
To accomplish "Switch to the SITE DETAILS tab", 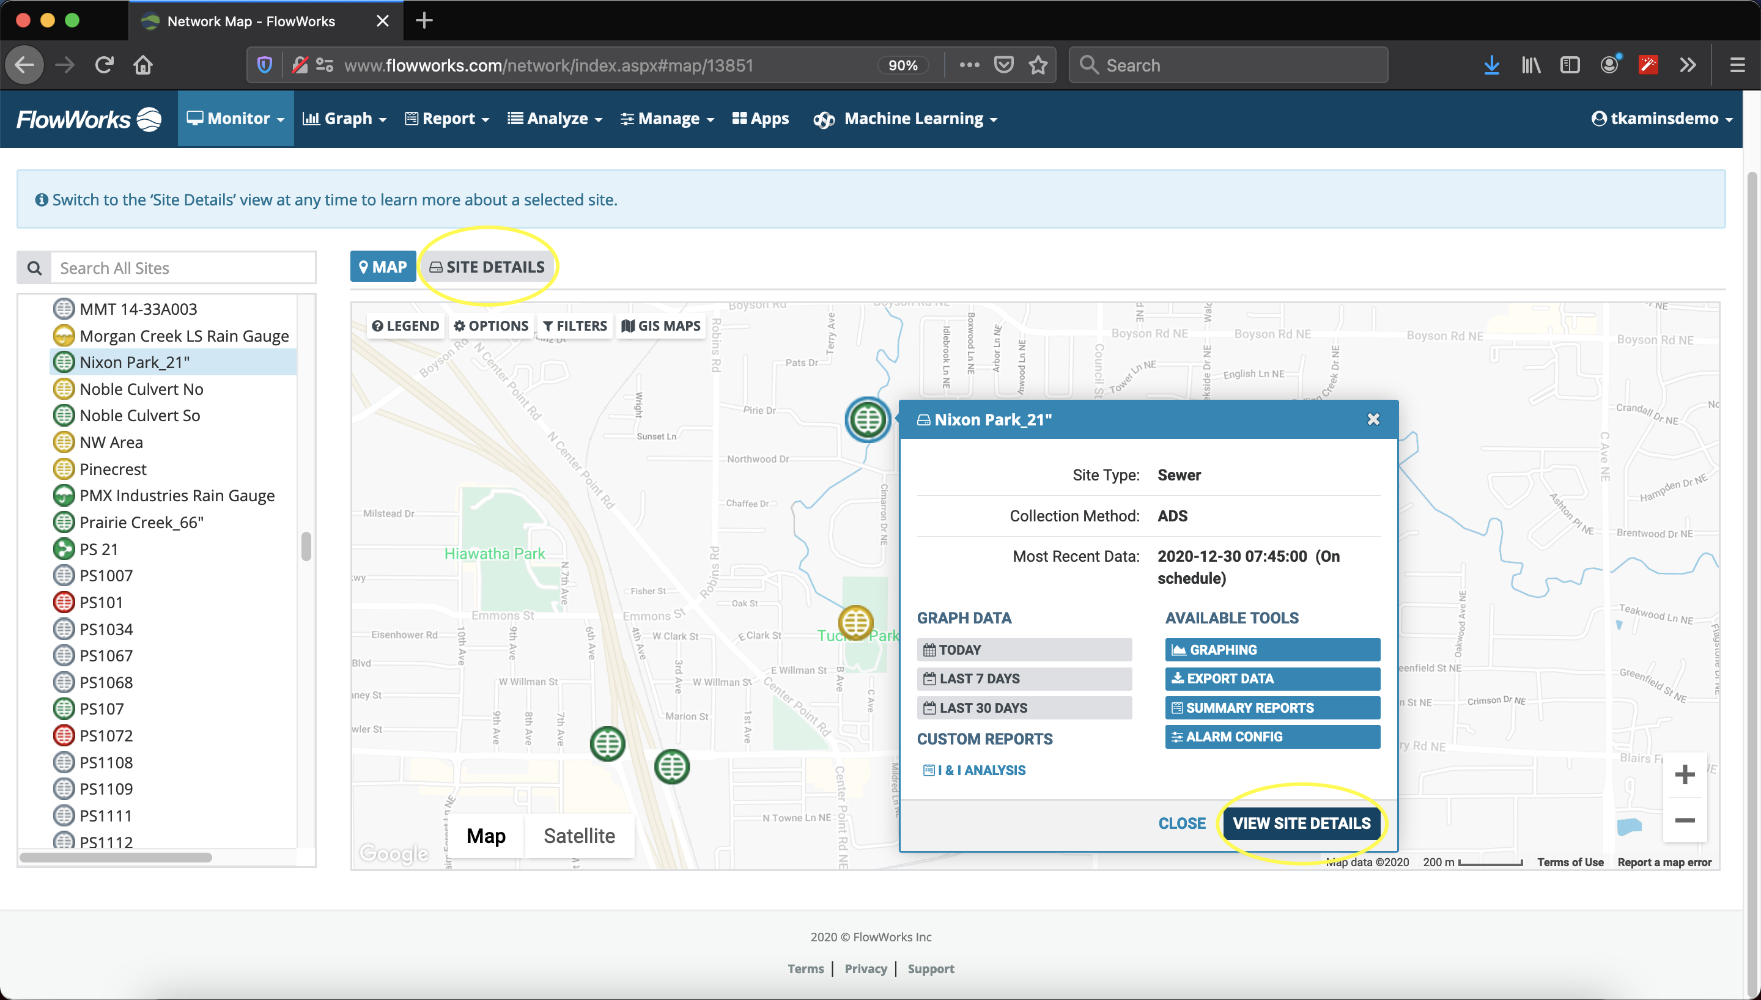I will click(x=487, y=267).
